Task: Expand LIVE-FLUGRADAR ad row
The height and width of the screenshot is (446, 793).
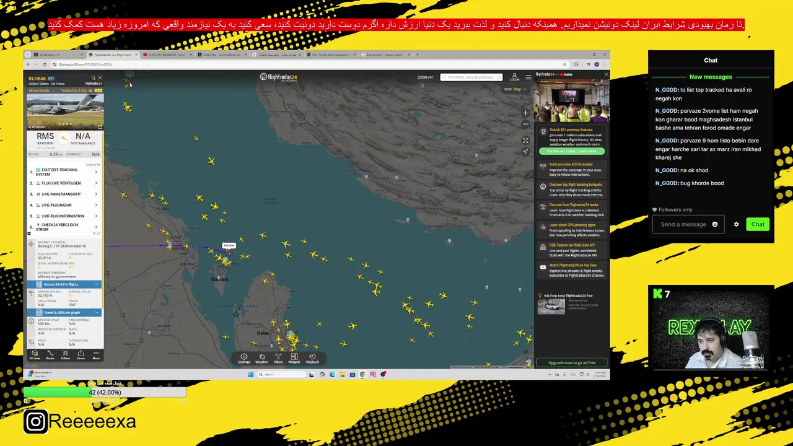Action: (x=64, y=205)
